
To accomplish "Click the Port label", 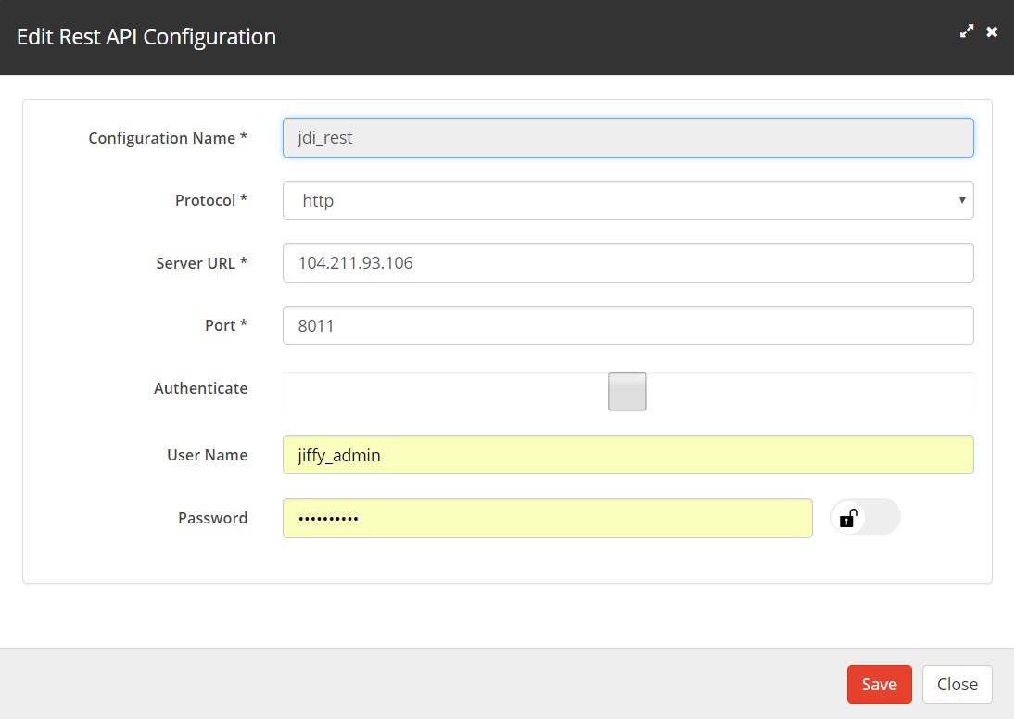I will pyautogui.click(x=225, y=324).
